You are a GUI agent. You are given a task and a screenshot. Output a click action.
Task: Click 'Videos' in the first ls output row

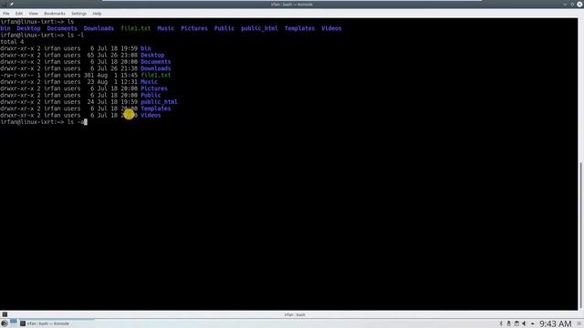pos(331,28)
